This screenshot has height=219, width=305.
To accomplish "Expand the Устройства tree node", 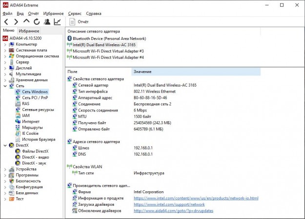I will (x=4, y=169).
